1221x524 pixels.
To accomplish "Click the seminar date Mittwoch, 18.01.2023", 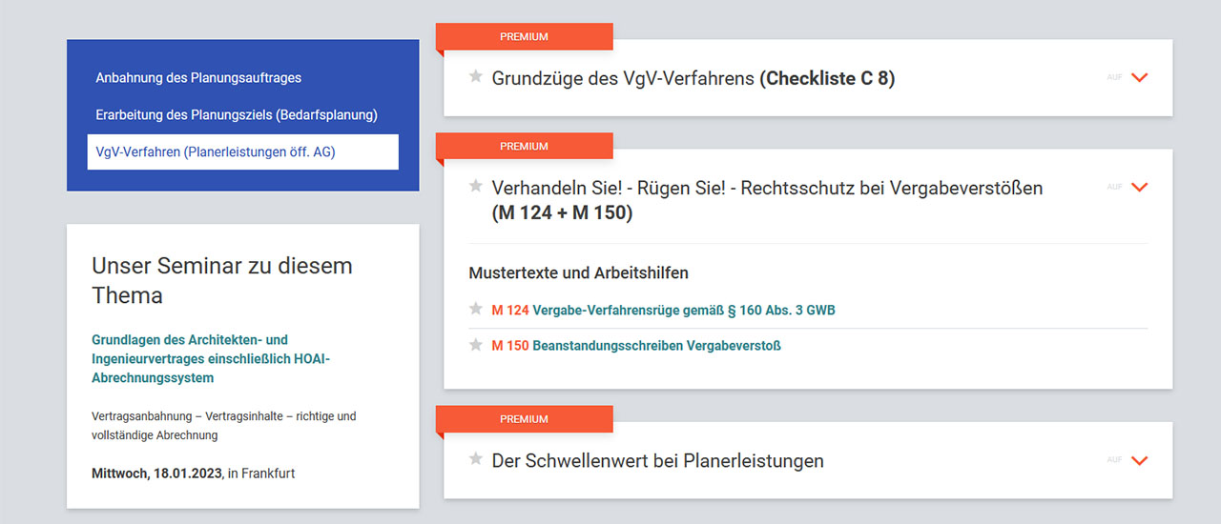I will point(156,473).
